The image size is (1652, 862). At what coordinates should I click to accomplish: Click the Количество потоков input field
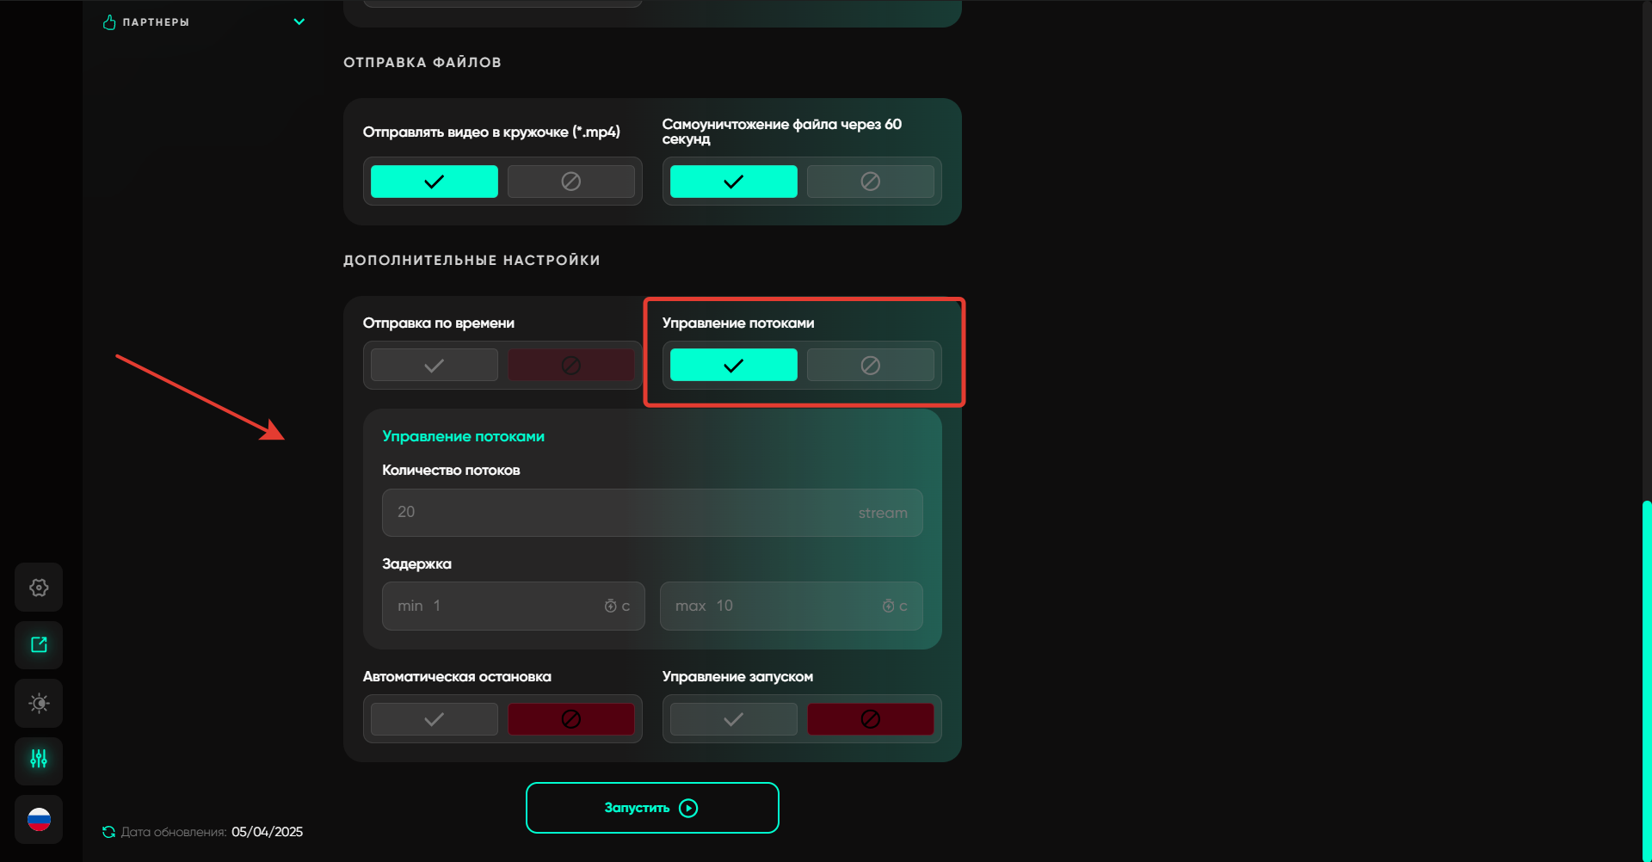click(619, 513)
